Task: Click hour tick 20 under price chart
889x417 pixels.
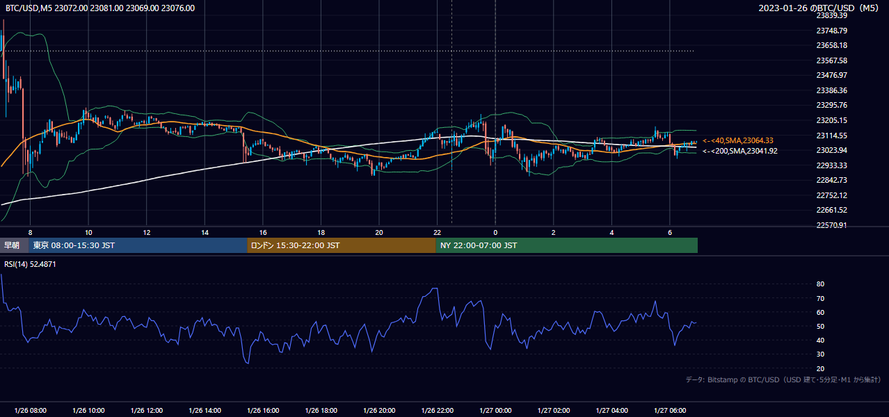Action: click(379, 232)
